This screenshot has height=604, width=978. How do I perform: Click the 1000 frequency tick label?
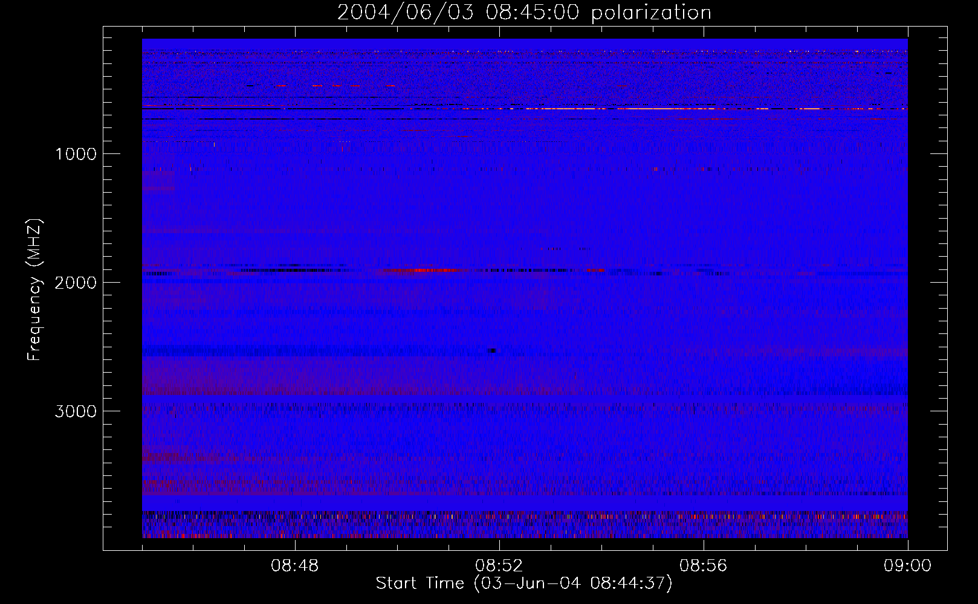click(76, 154)
